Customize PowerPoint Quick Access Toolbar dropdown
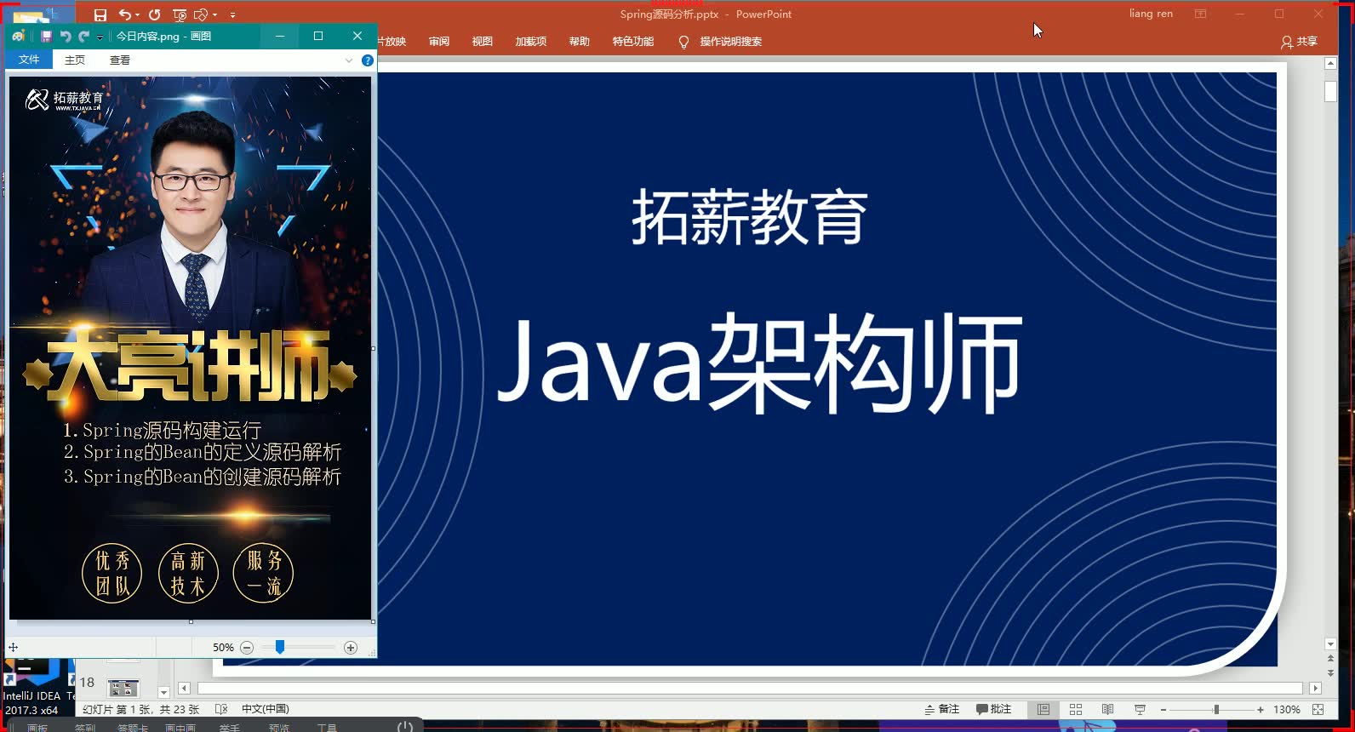 [232, 14]
